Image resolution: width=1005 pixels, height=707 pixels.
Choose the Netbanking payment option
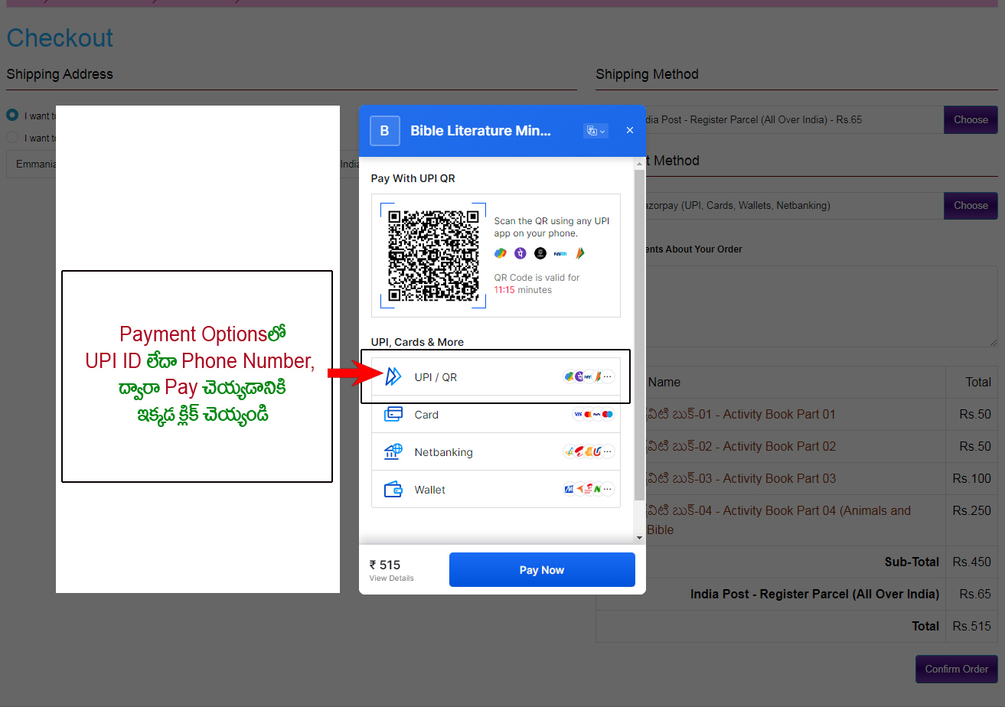496,451
